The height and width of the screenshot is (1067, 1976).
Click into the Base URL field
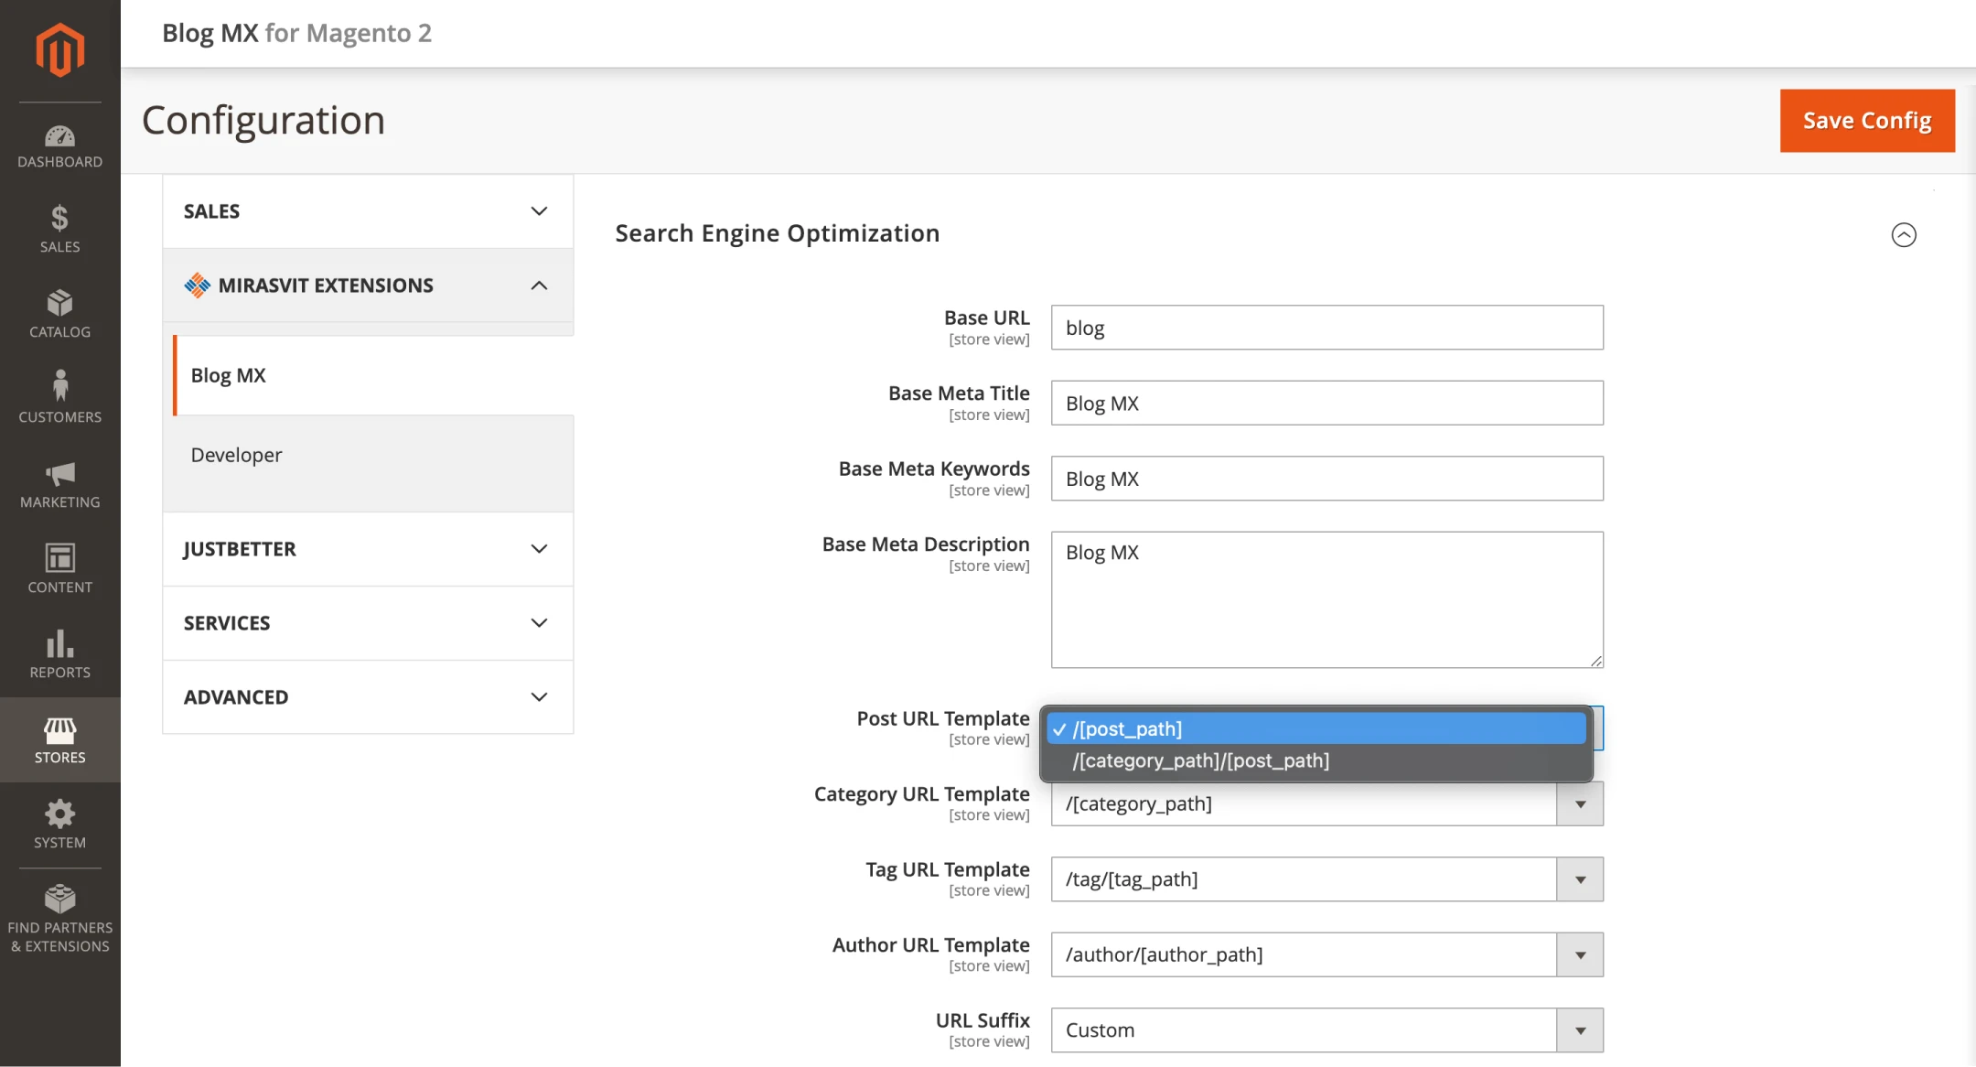tap(1326, 328)
